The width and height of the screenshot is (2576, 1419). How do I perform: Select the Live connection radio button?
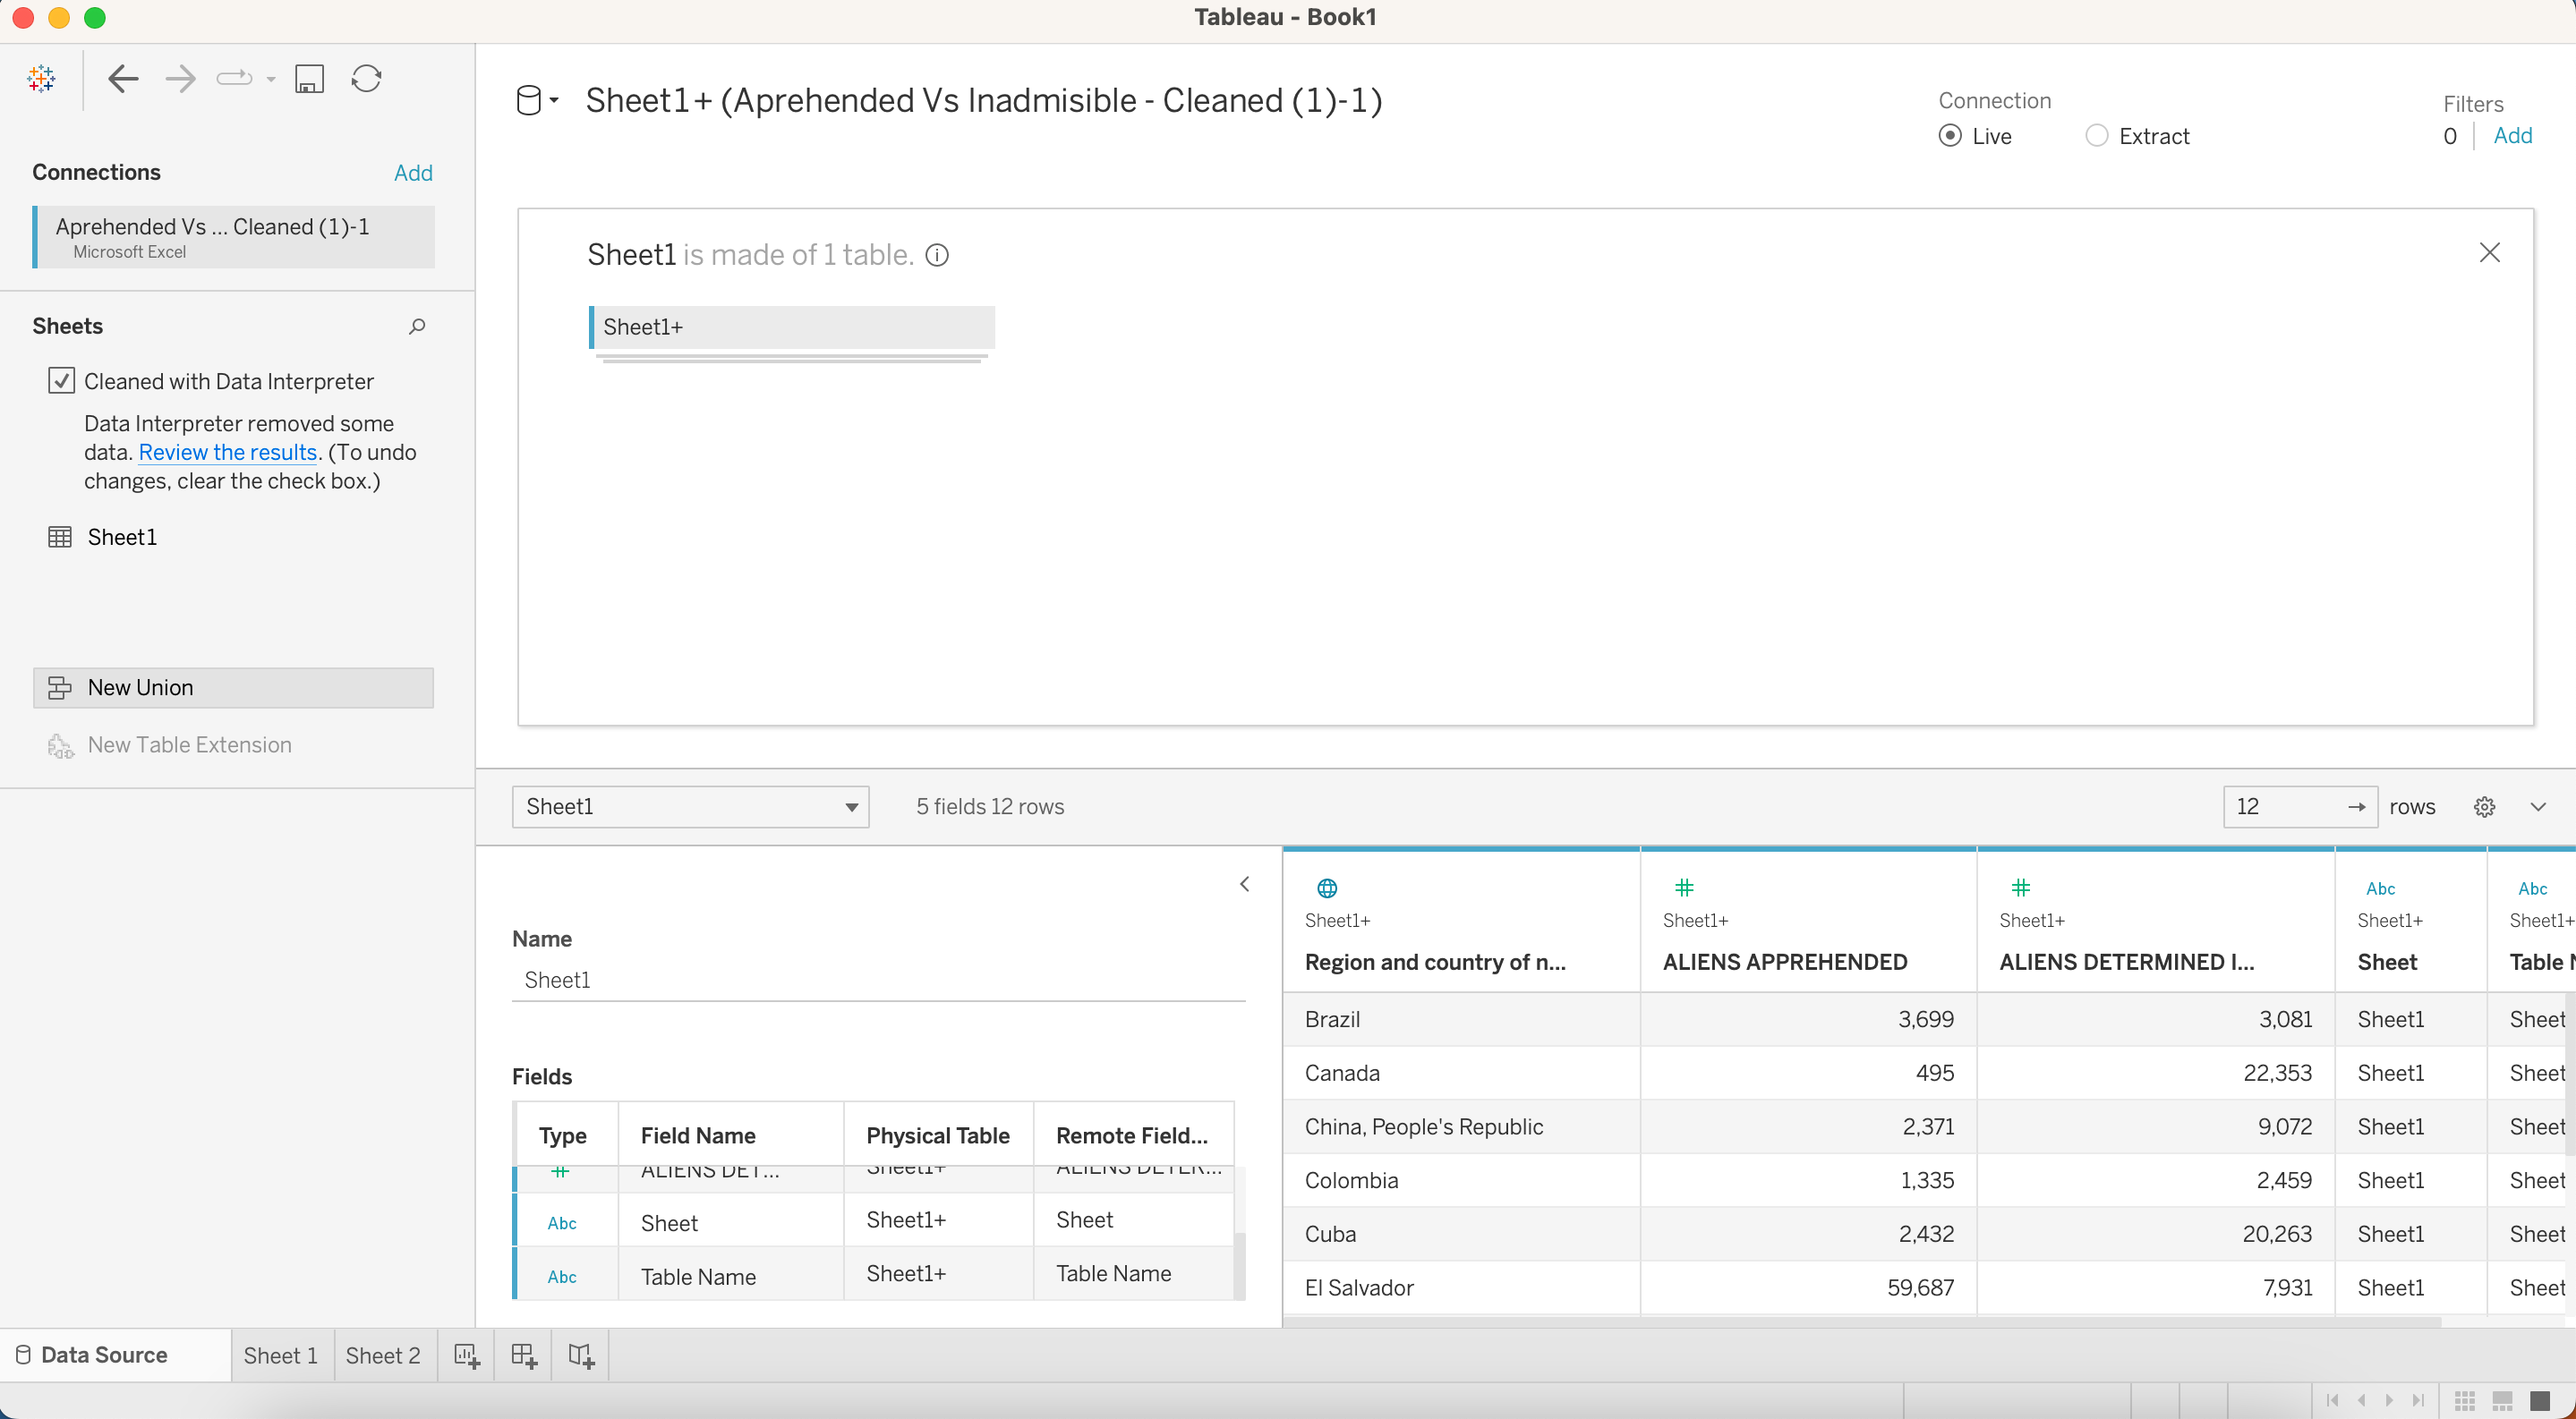click(x=1949, y=136)
